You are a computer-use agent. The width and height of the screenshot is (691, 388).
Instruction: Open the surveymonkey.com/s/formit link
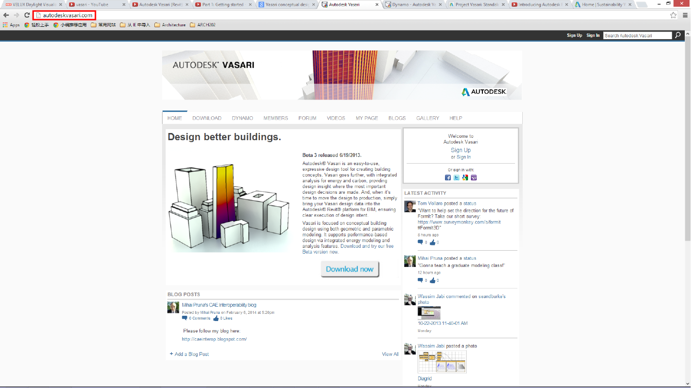pyautogui.click(x=459, y=222)
